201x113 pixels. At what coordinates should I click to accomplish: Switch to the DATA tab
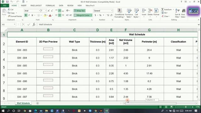(x=61, y=6)
